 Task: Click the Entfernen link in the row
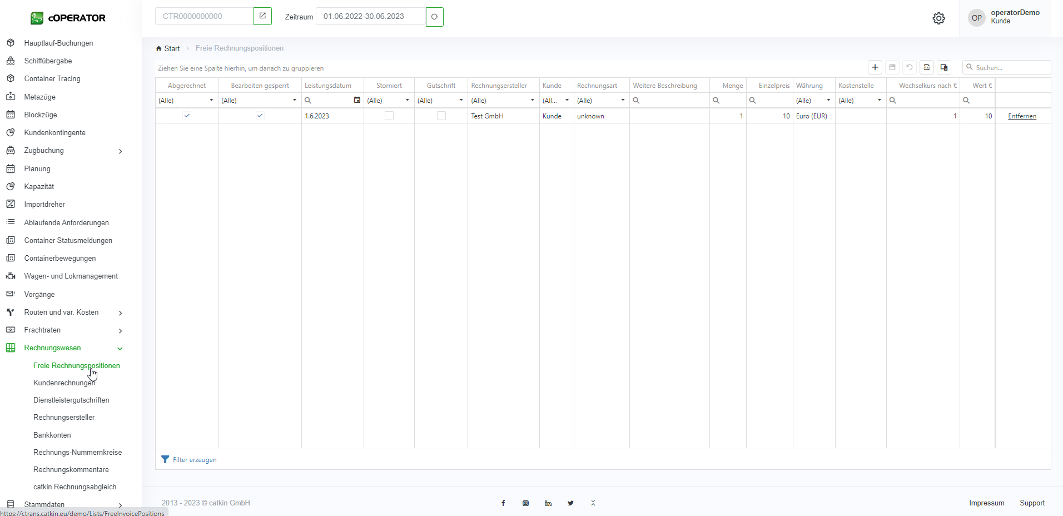(1022, 116)
